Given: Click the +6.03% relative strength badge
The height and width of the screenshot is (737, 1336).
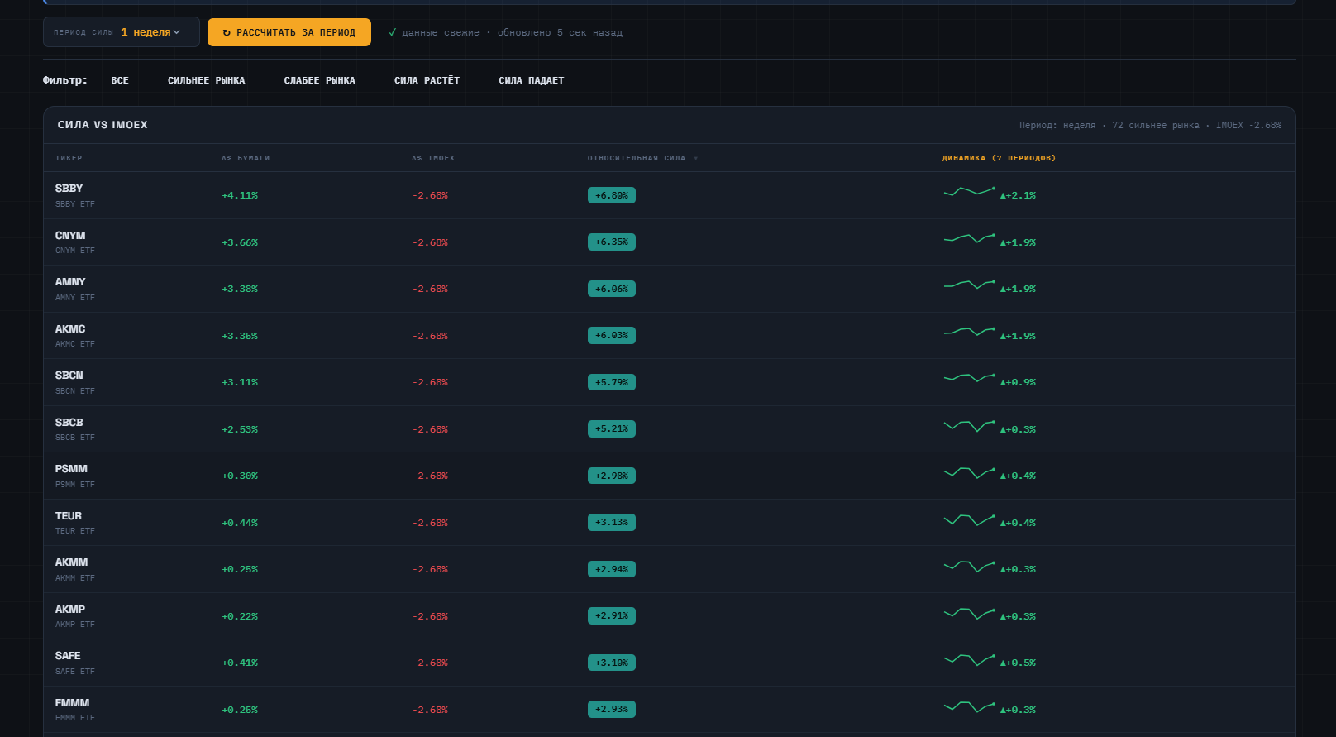Looking at the screenshot, I should click(612, 336).
